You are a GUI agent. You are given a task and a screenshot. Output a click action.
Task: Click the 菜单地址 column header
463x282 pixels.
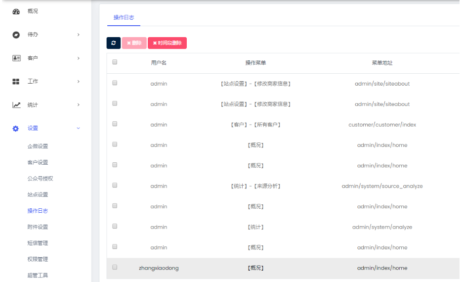[x=382, y=63]
